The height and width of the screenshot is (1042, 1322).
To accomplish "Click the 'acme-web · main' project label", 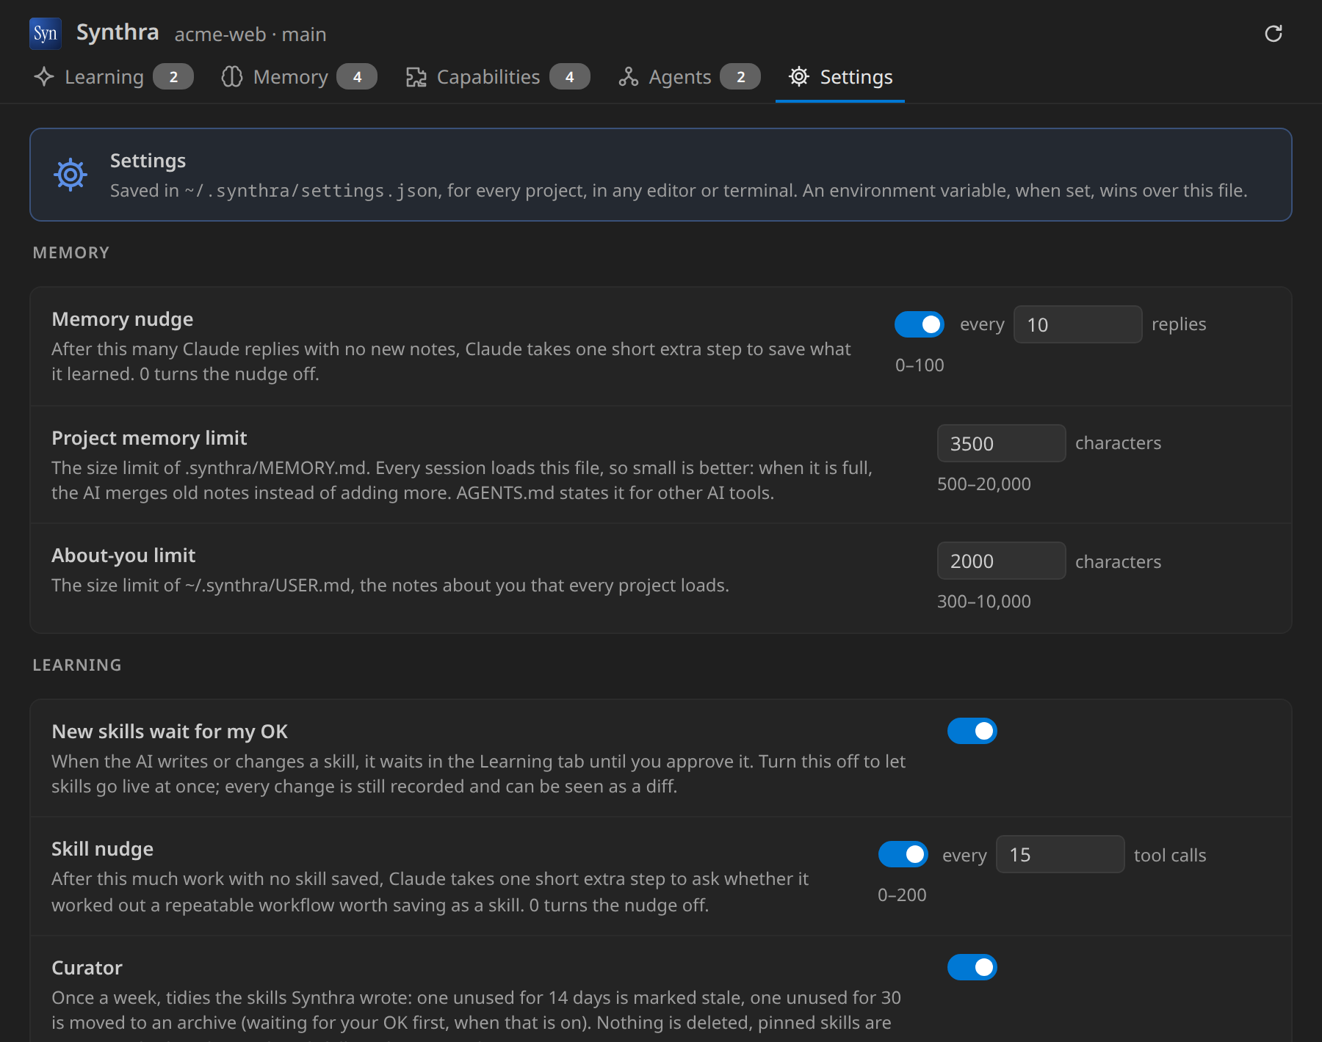I will [250, 34].
